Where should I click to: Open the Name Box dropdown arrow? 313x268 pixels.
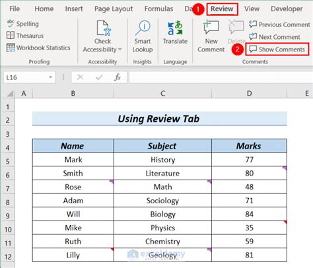(51, 77)
